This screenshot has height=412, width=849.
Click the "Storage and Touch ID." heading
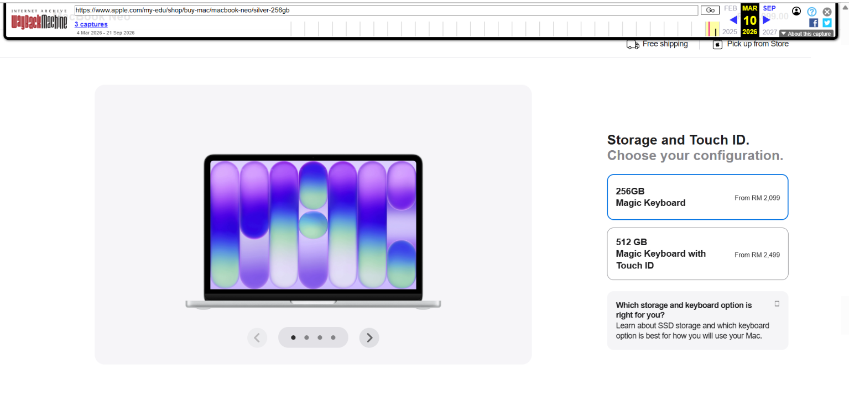click(x=678, y=140)
